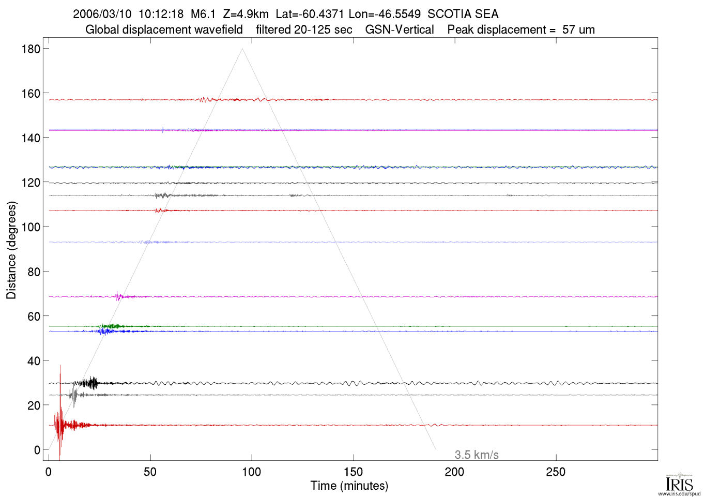Click the 3.5 km/s velocity label
This screenshot has width=704, height=497.
click(476, 455)
